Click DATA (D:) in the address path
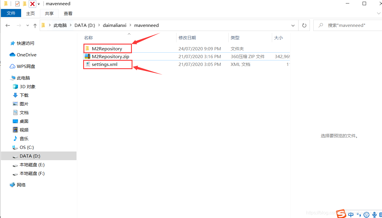 coord(85,25)
